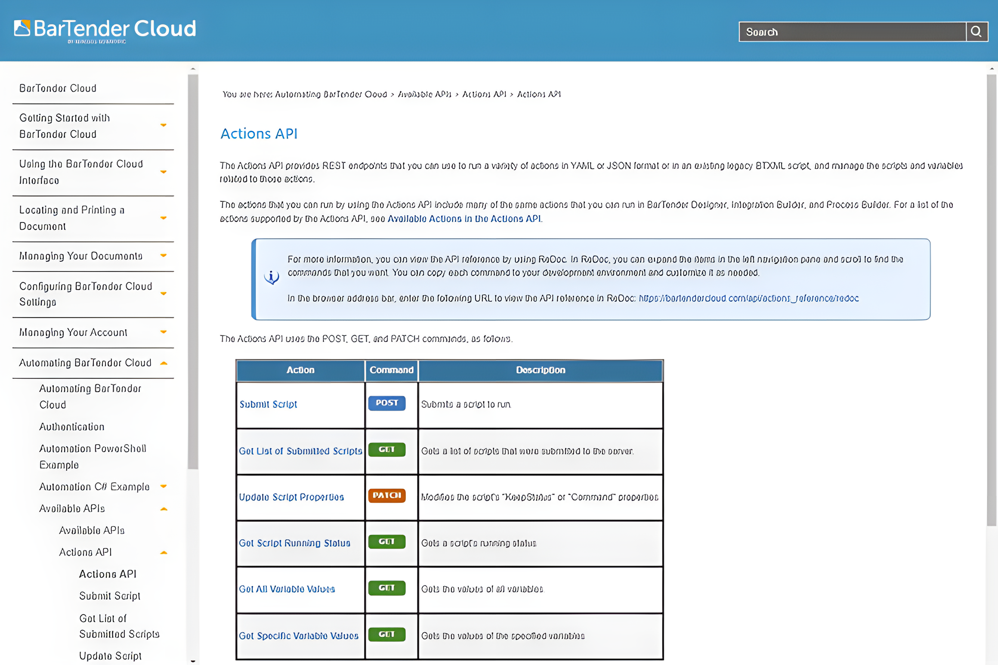998x665 pixels.
Task: Expand the Automation CLI Example entry
Action: [164, 486]
